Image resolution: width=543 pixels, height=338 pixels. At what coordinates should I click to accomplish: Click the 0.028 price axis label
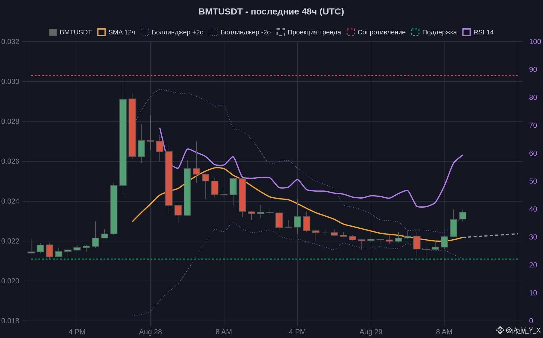tap(10, 121)
